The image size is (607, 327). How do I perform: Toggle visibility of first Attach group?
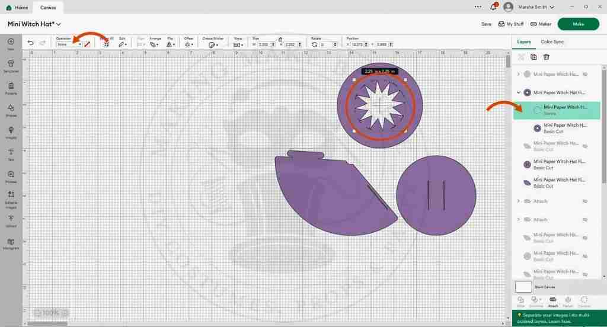tap(584, 201)
